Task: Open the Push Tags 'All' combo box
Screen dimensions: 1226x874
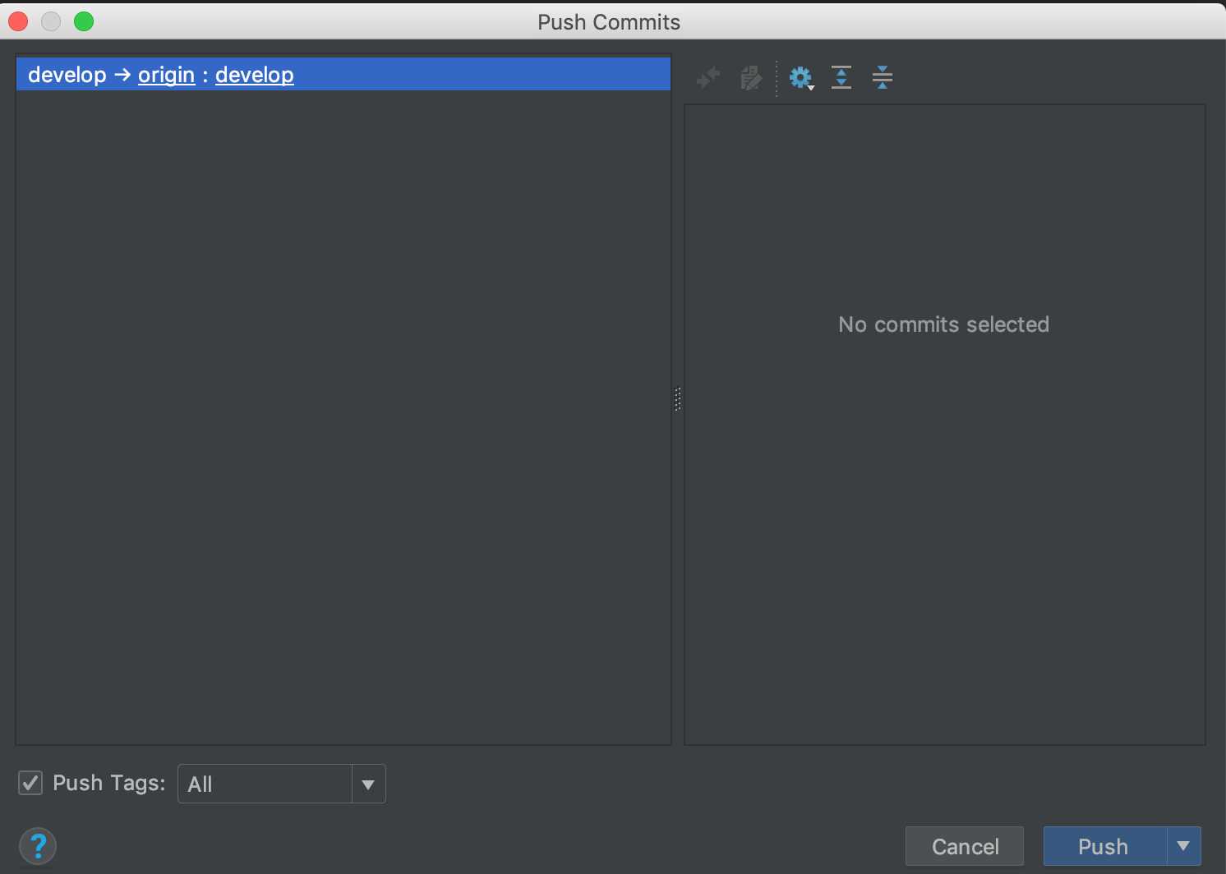Action: [282, 784]
